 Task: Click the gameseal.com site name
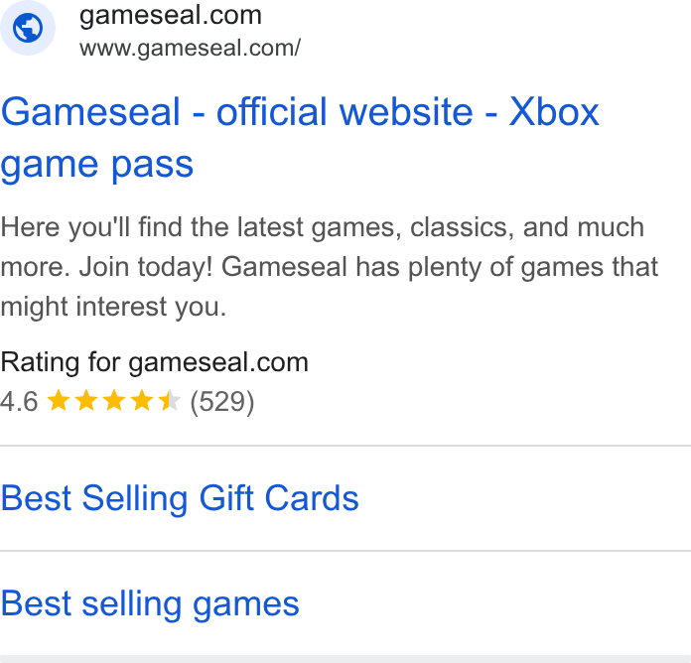pos(171,15)
